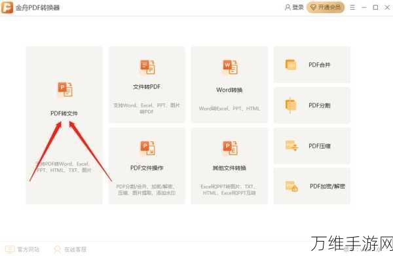Click the 开通会员 button
The width and height of the screenshot is (393, 256).
[x=326, y=7]
